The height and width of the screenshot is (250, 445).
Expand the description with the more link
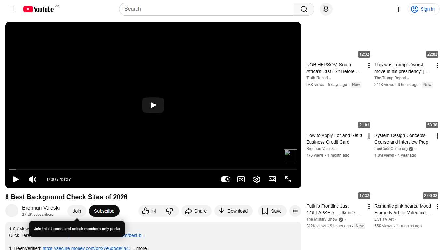140,248
